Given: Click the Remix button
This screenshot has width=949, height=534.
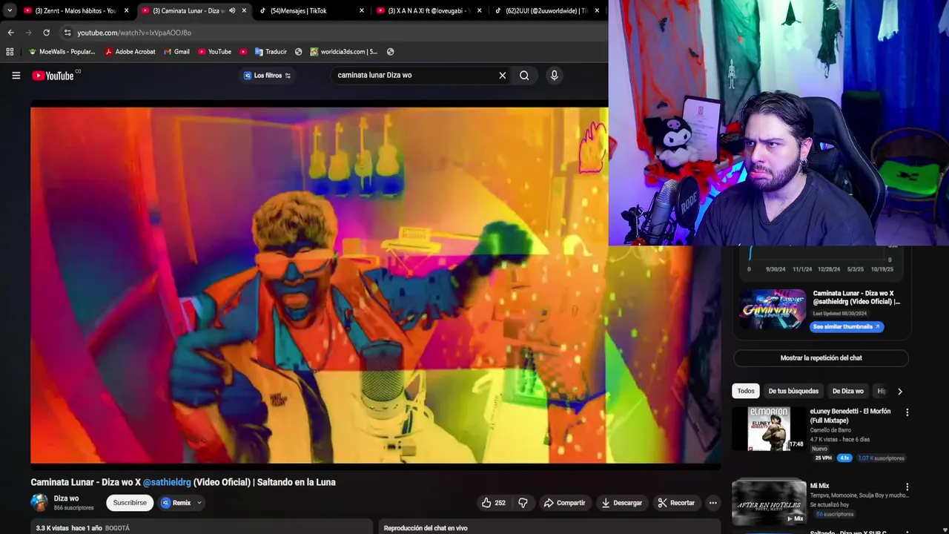Looking at the screenshot, I should [176, 503].
